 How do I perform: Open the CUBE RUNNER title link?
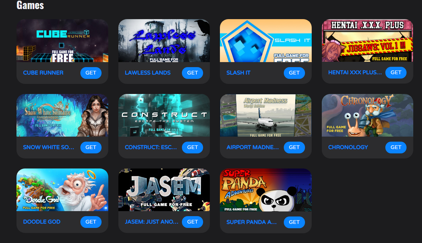tap(43, 73)
